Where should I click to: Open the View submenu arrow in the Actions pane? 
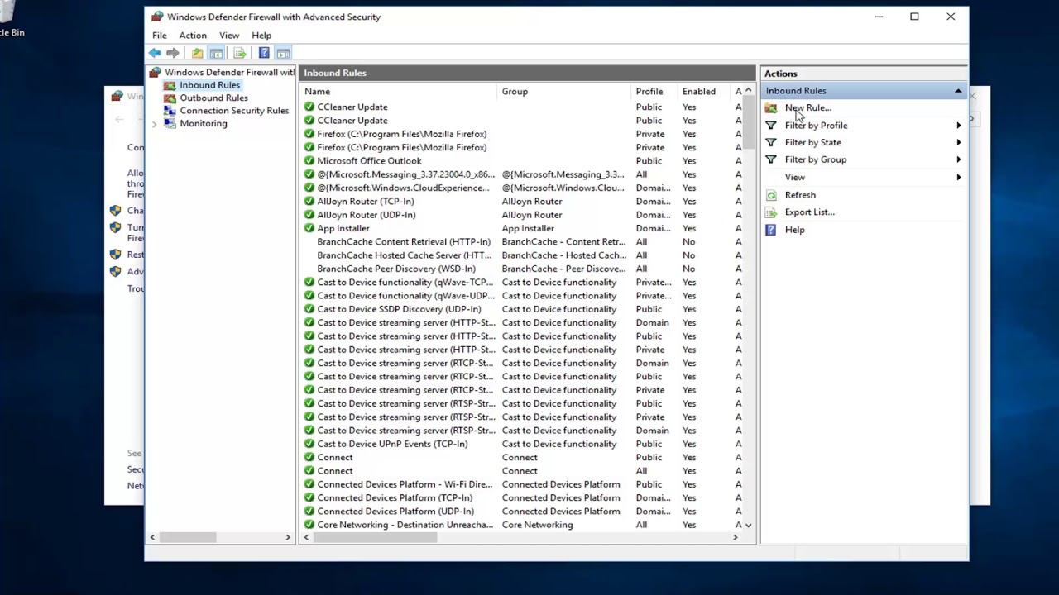pos(959,177)
